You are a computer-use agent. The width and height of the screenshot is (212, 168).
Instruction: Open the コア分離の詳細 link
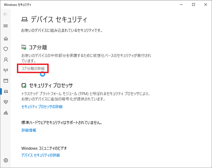[x=33, y=68]
